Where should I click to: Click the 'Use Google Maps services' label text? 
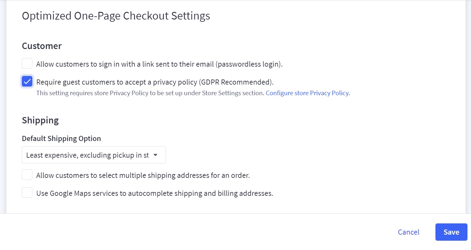click(x=154, y=193)
